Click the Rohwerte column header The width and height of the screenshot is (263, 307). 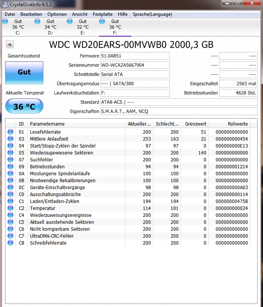click(x=229, y=124)
